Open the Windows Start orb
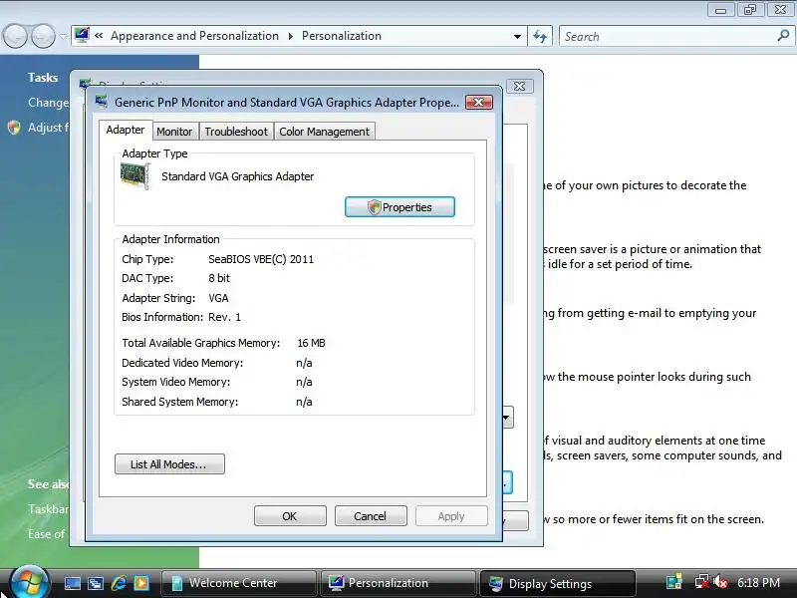This screenshot has width=797, height=598. point(29,582)
